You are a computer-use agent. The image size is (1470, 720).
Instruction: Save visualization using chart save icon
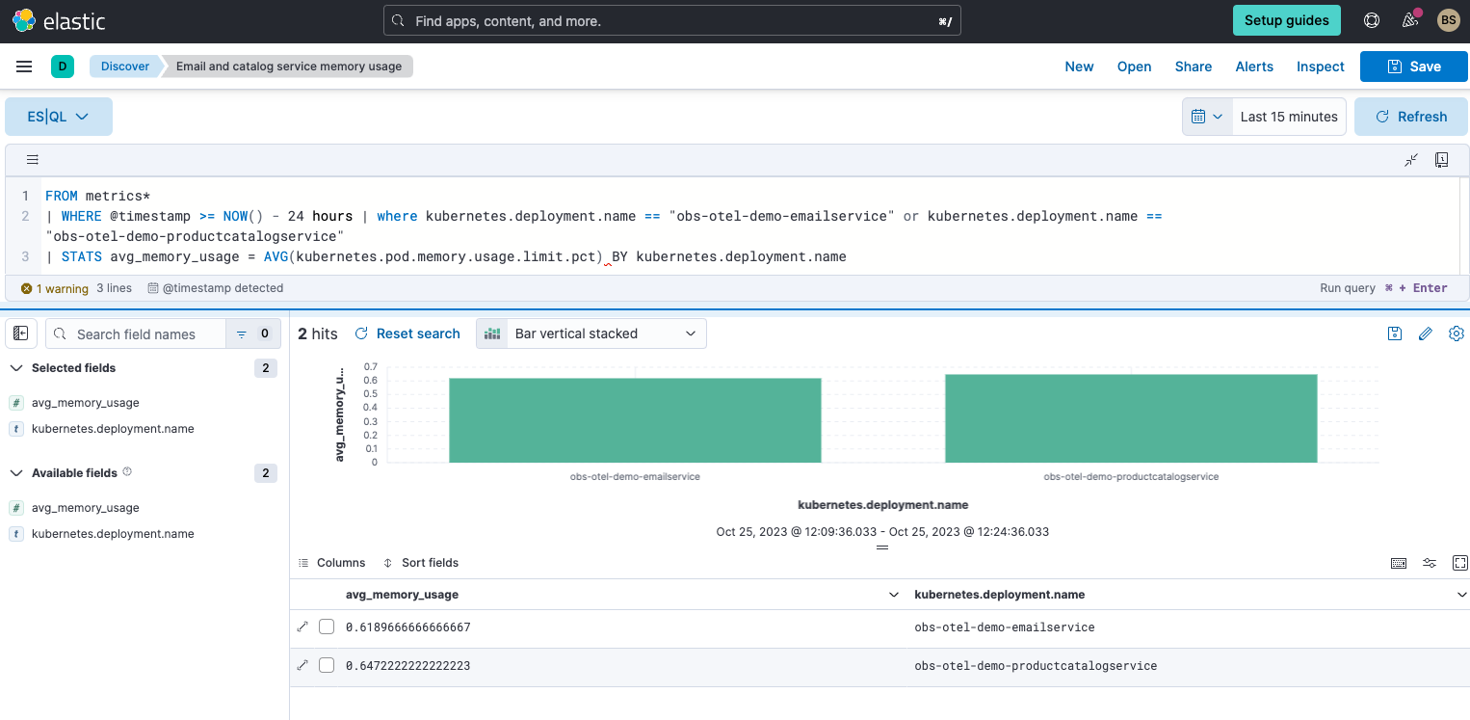(x=1395, y=333)
